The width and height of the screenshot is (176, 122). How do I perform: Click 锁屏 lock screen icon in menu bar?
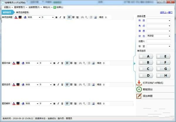(x=55, y=7)
